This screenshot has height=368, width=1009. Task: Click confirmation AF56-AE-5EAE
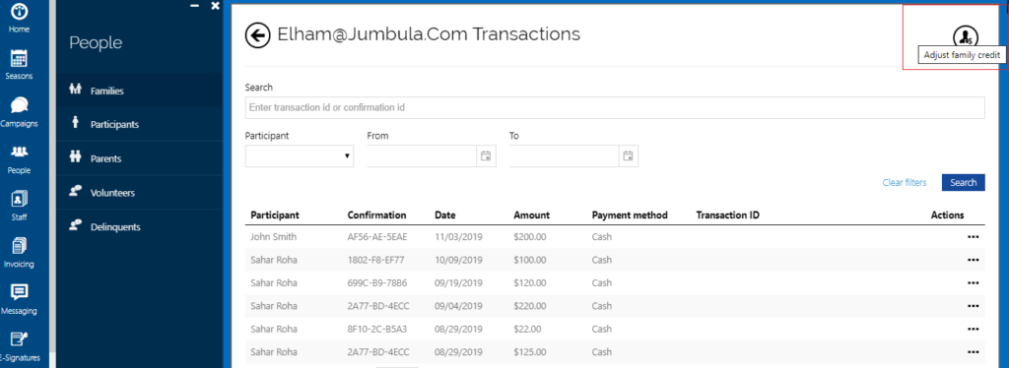(x=377, y=237)
